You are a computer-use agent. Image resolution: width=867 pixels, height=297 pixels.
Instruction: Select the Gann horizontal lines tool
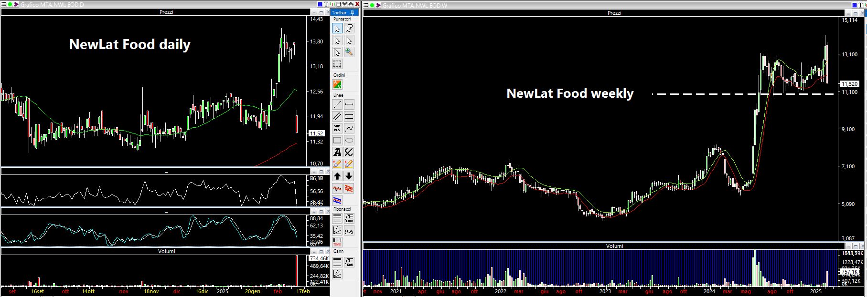click(337, 262)
